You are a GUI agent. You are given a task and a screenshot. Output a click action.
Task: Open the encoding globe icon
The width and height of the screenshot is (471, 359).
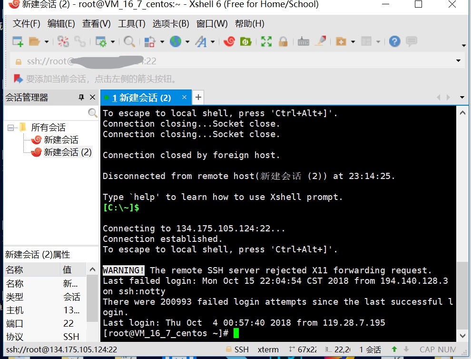point(176,41)
